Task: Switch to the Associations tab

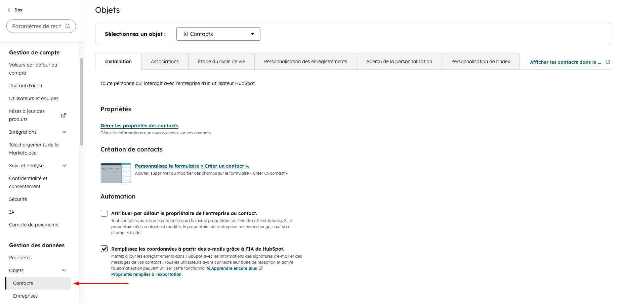Action: click(165, 61)
